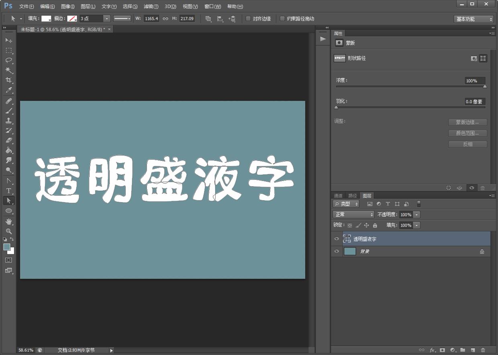Select the Hand tool
Viewport: 498px width, 355px height.
pos(9,221)
